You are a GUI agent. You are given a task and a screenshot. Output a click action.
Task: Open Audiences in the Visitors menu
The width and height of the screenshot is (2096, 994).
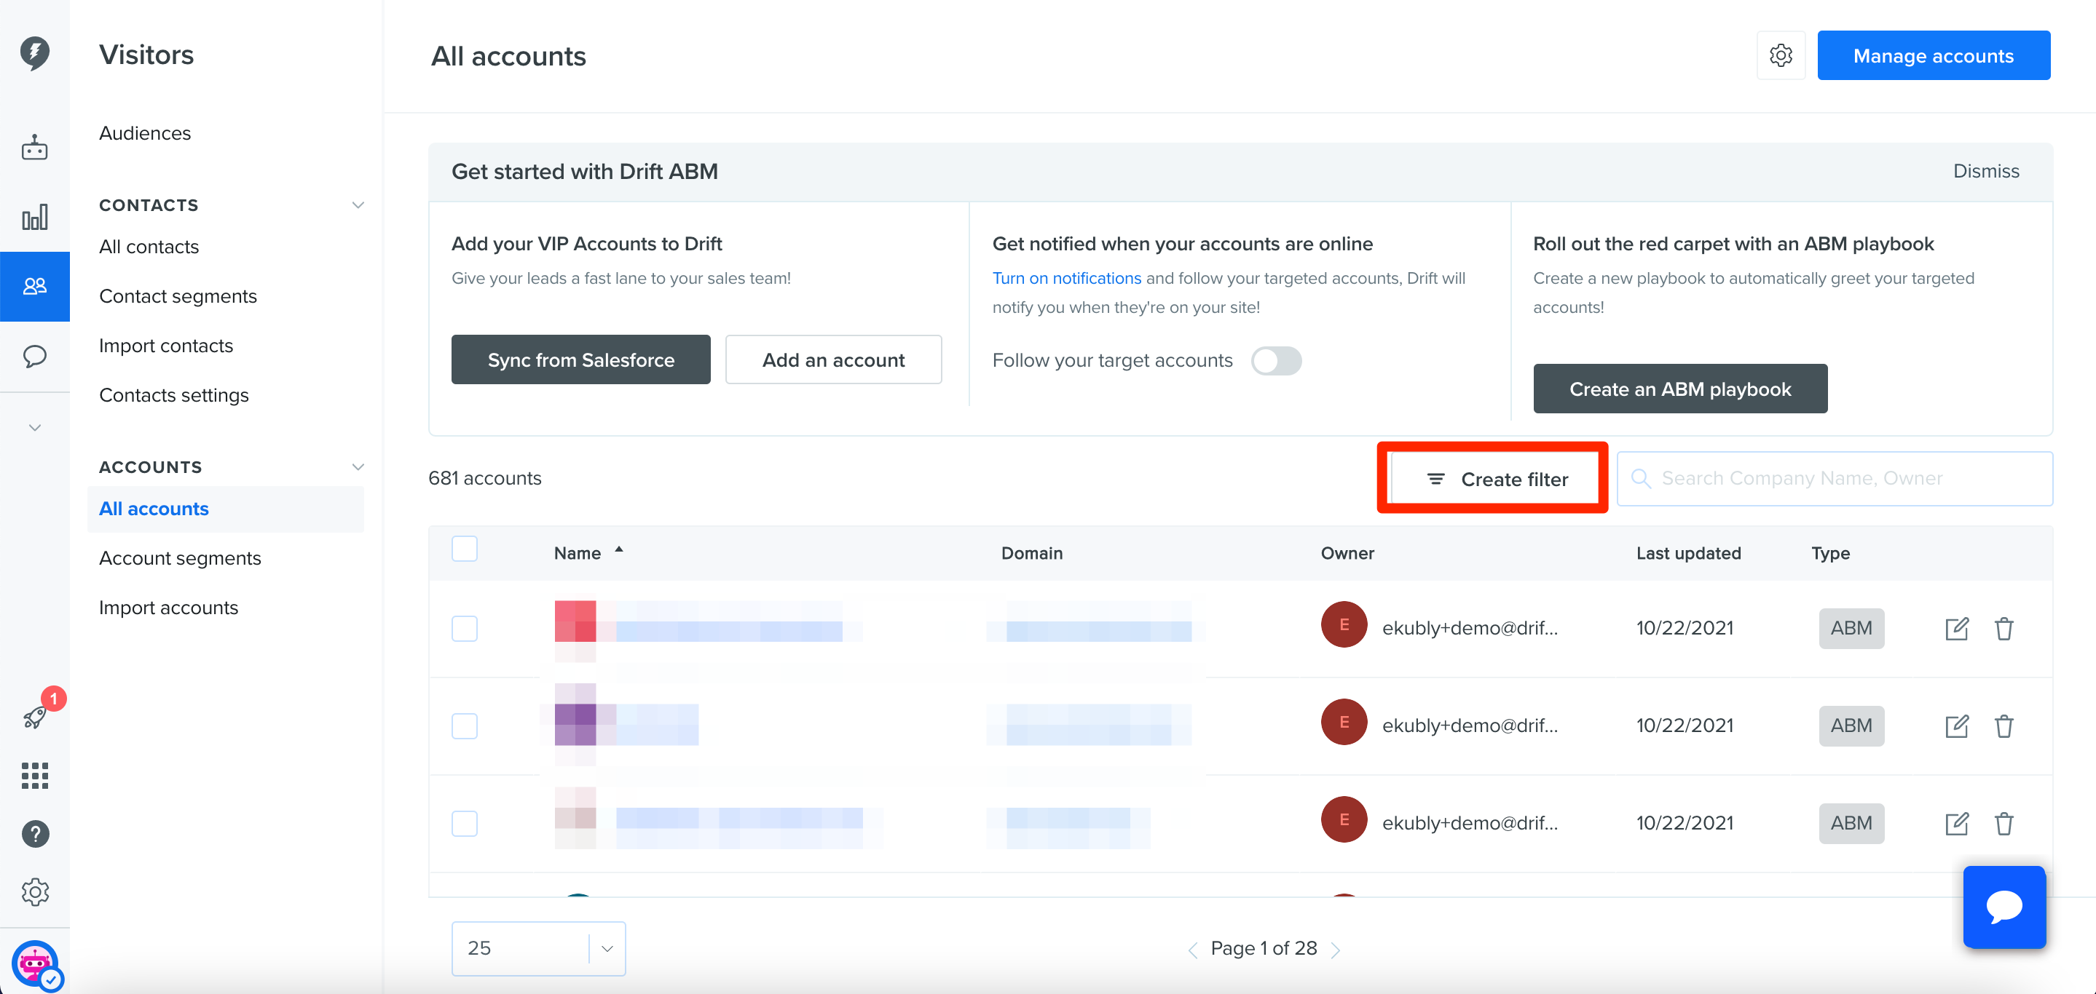[145, 133]
